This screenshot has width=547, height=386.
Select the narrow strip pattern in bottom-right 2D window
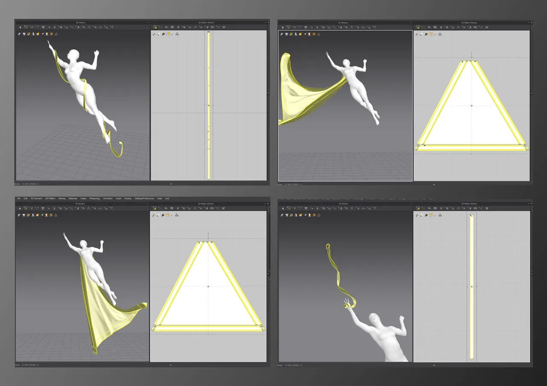(471, 287)
